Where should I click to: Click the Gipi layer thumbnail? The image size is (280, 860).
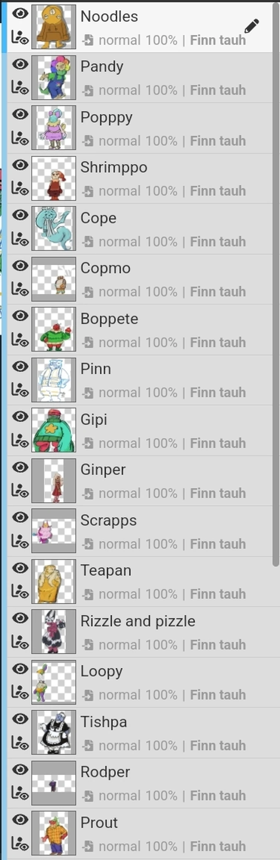(x=54, y=430)
